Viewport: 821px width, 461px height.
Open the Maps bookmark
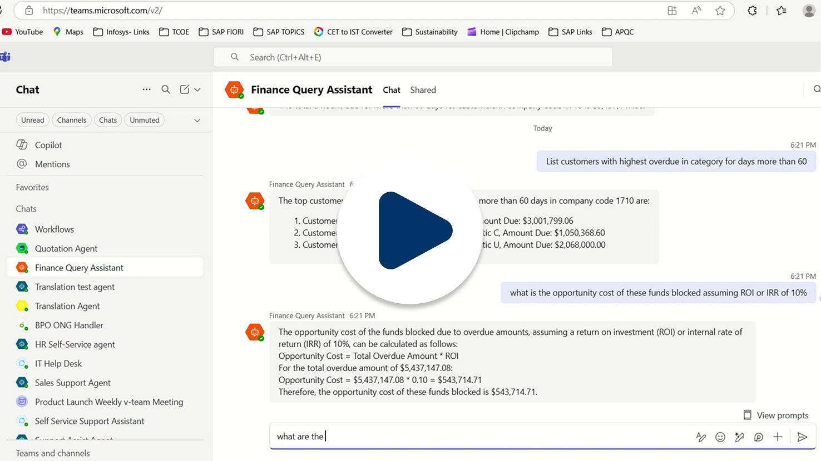point(68,32)
